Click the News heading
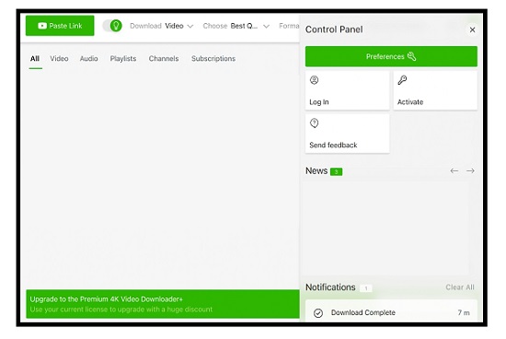 316,170
